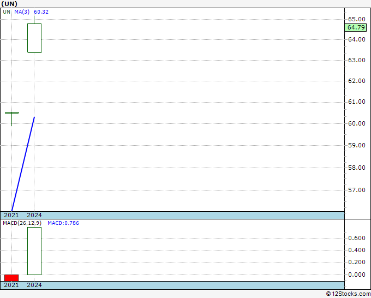
Task: Click the 0.600 MACD axis label
Action: tap(357, 238)
